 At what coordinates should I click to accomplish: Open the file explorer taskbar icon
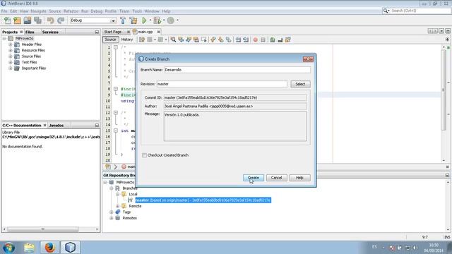point(29,248)
